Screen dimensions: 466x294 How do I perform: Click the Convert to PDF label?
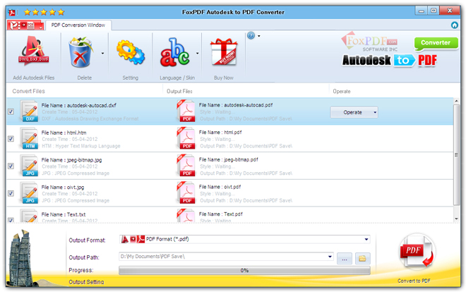click(x=414, y=281)
